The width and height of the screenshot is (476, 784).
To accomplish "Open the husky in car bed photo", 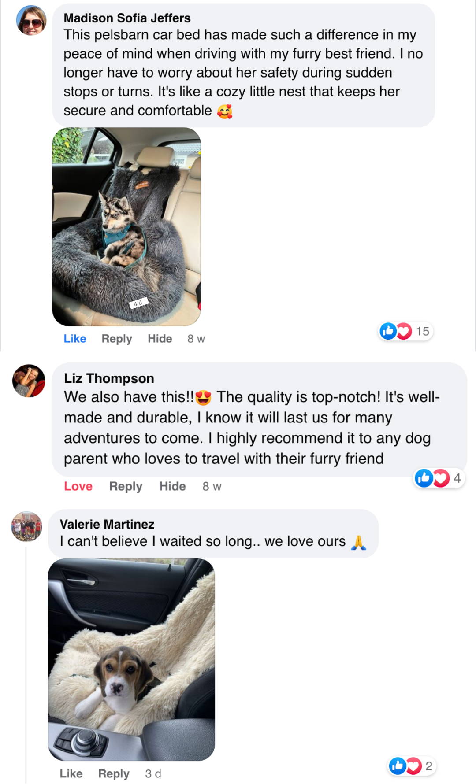I will pyautogui.click(x=126, y=227).
